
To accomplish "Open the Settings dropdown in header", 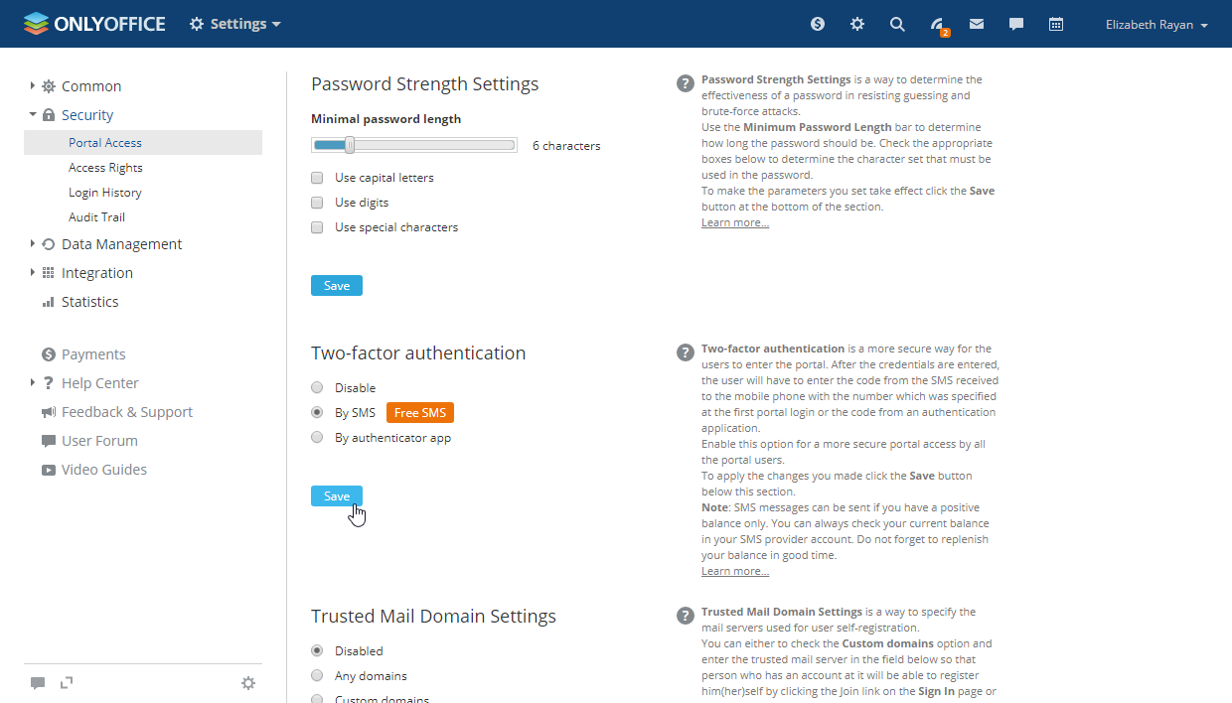I will (x=235, y=24).
